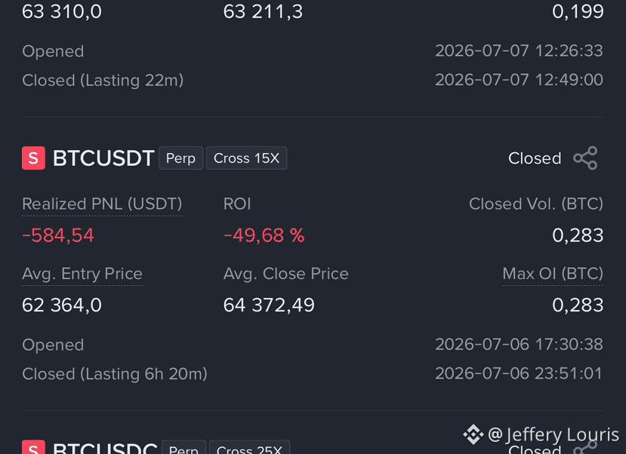Show the Avg. Entry Price explanation
Viewport: 626px width, 454px height.
(x=82, y=274)
